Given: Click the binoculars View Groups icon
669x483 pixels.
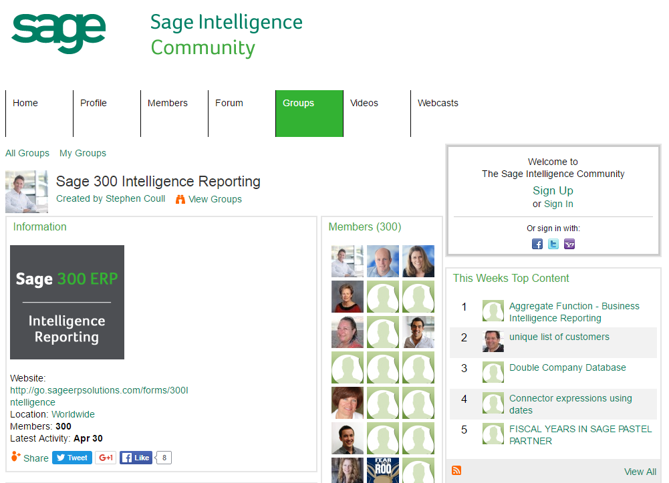Looking at the screenshot, I should (180, 199).
